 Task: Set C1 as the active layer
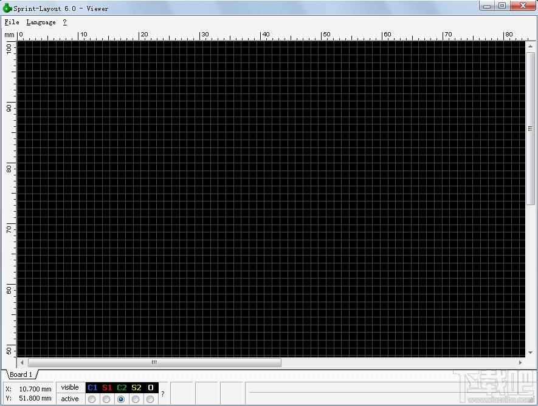pyautogui.click(x=92, y=399)
